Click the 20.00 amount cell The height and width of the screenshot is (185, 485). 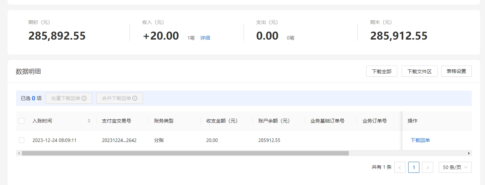[212, 140]
